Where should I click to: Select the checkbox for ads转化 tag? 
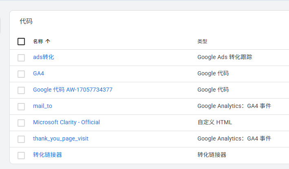coord(21,57)
